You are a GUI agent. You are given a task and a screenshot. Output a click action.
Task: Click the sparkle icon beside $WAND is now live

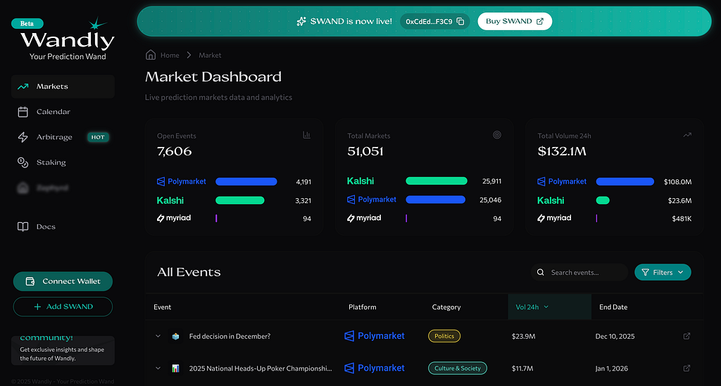point(301,21)
